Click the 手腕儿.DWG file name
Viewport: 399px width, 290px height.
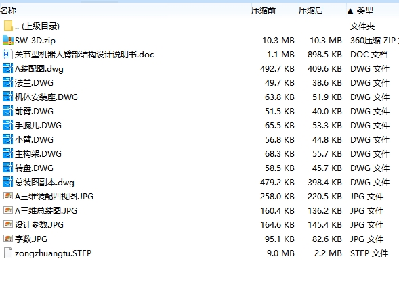click(38, 126)
